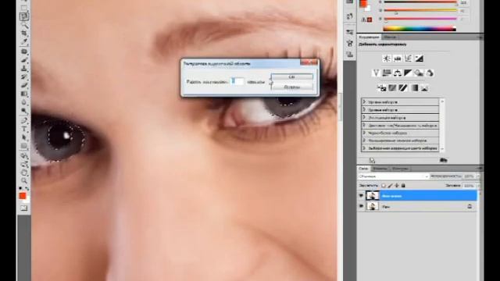Select the Lasso tool in toolbox
Viewport: 500px width, 281px height.
[24, 16]
